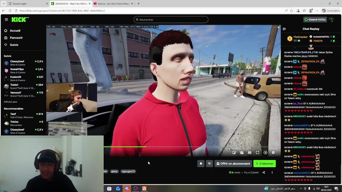Open Tobias channel under Recommandées
The height and width of the screenshot is (192, 342).
point(24,123)
